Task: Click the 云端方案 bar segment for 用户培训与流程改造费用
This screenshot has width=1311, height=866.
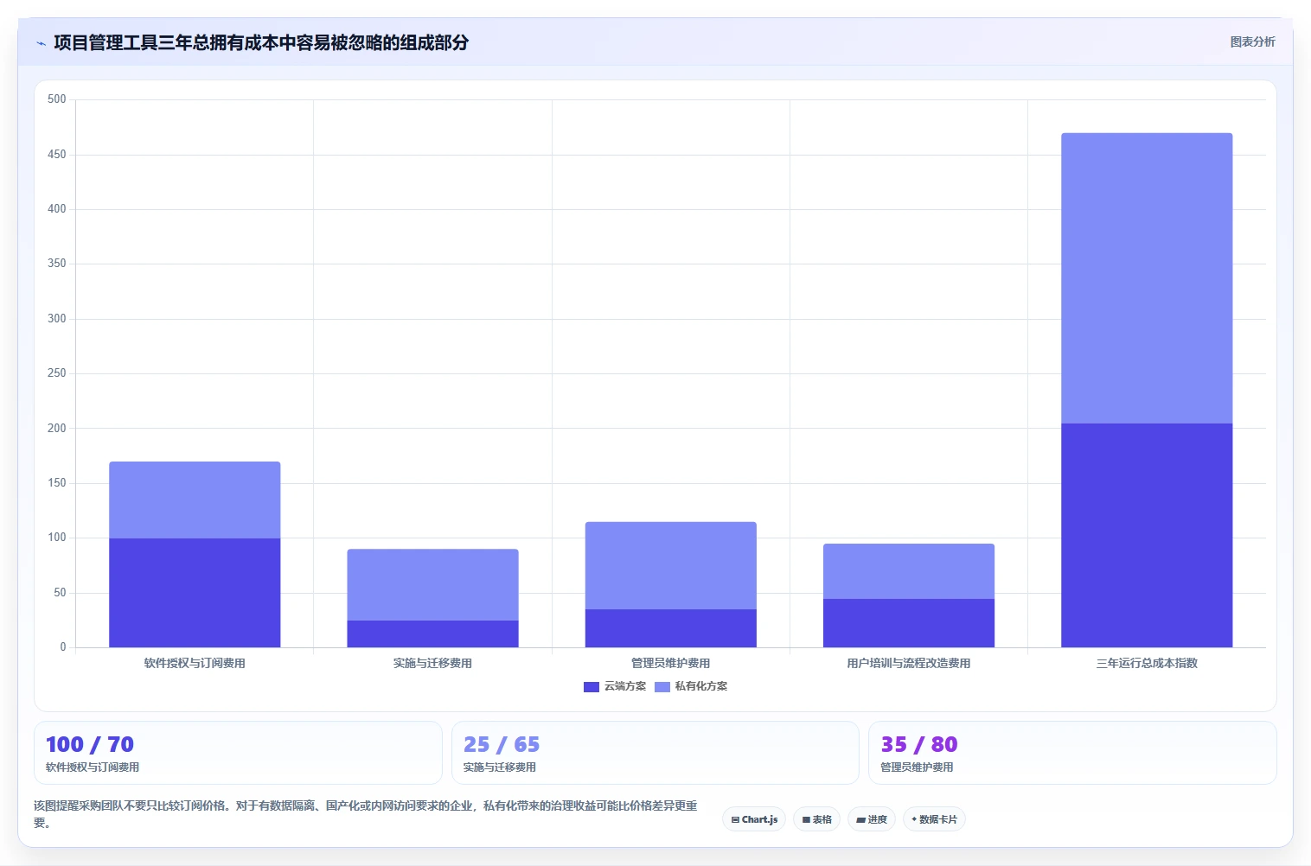Action: [x=909, y=623]
